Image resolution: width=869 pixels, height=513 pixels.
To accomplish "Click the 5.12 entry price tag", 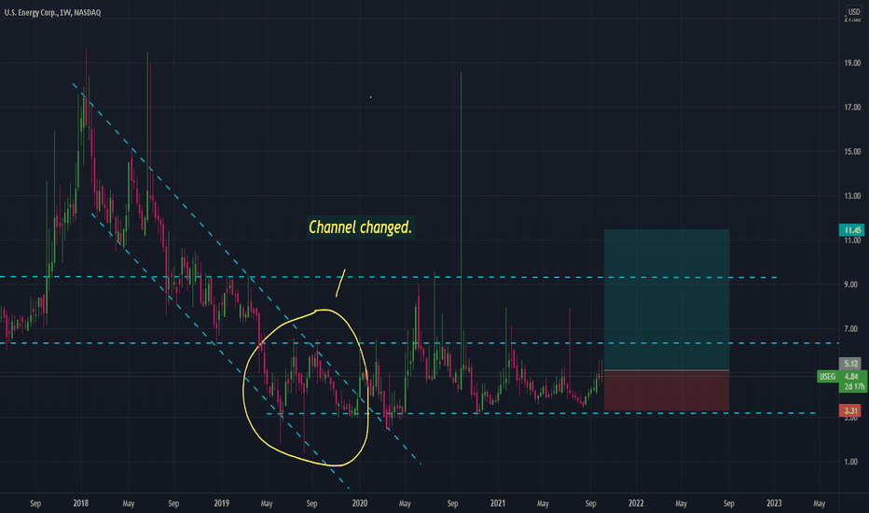I will pos(852,364).
